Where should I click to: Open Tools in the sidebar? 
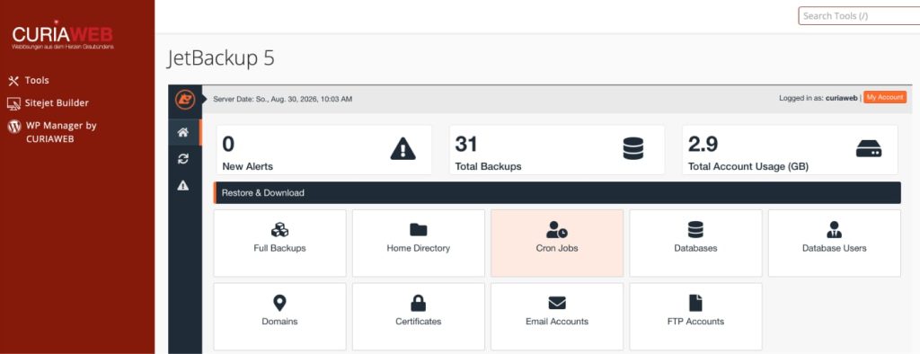click(37, 81)
